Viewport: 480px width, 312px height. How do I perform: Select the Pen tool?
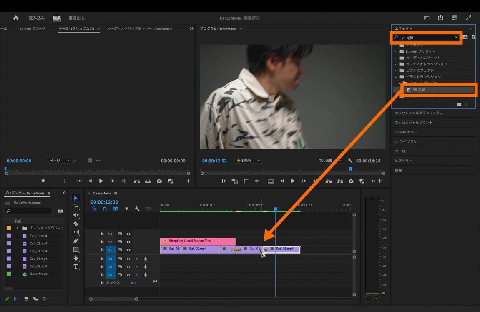(x=76, y=241)
